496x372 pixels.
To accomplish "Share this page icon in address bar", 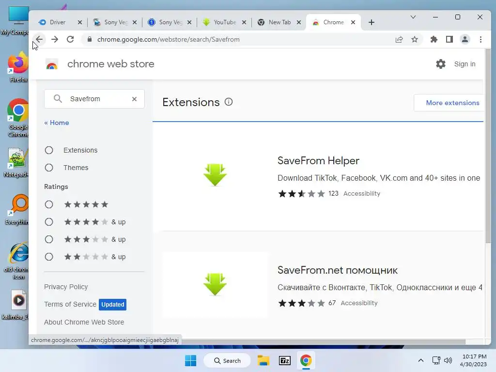I will [399, 39].
